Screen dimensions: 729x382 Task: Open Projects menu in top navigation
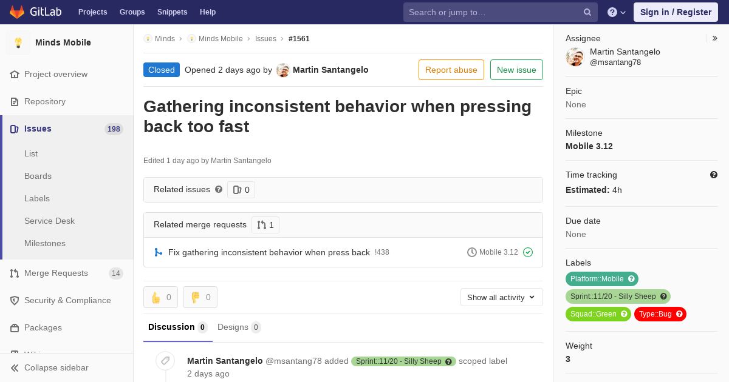(x=93, y=12)
